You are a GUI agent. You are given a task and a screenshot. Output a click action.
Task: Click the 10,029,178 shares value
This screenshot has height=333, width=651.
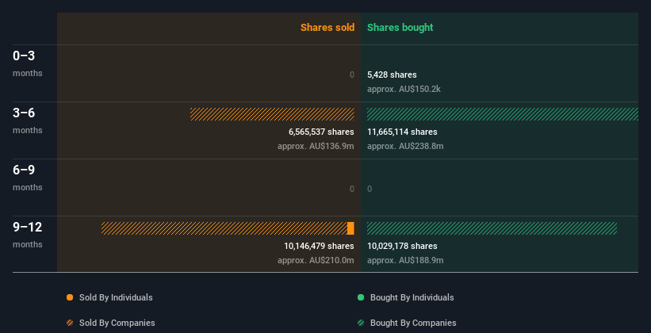pos(402,246)
